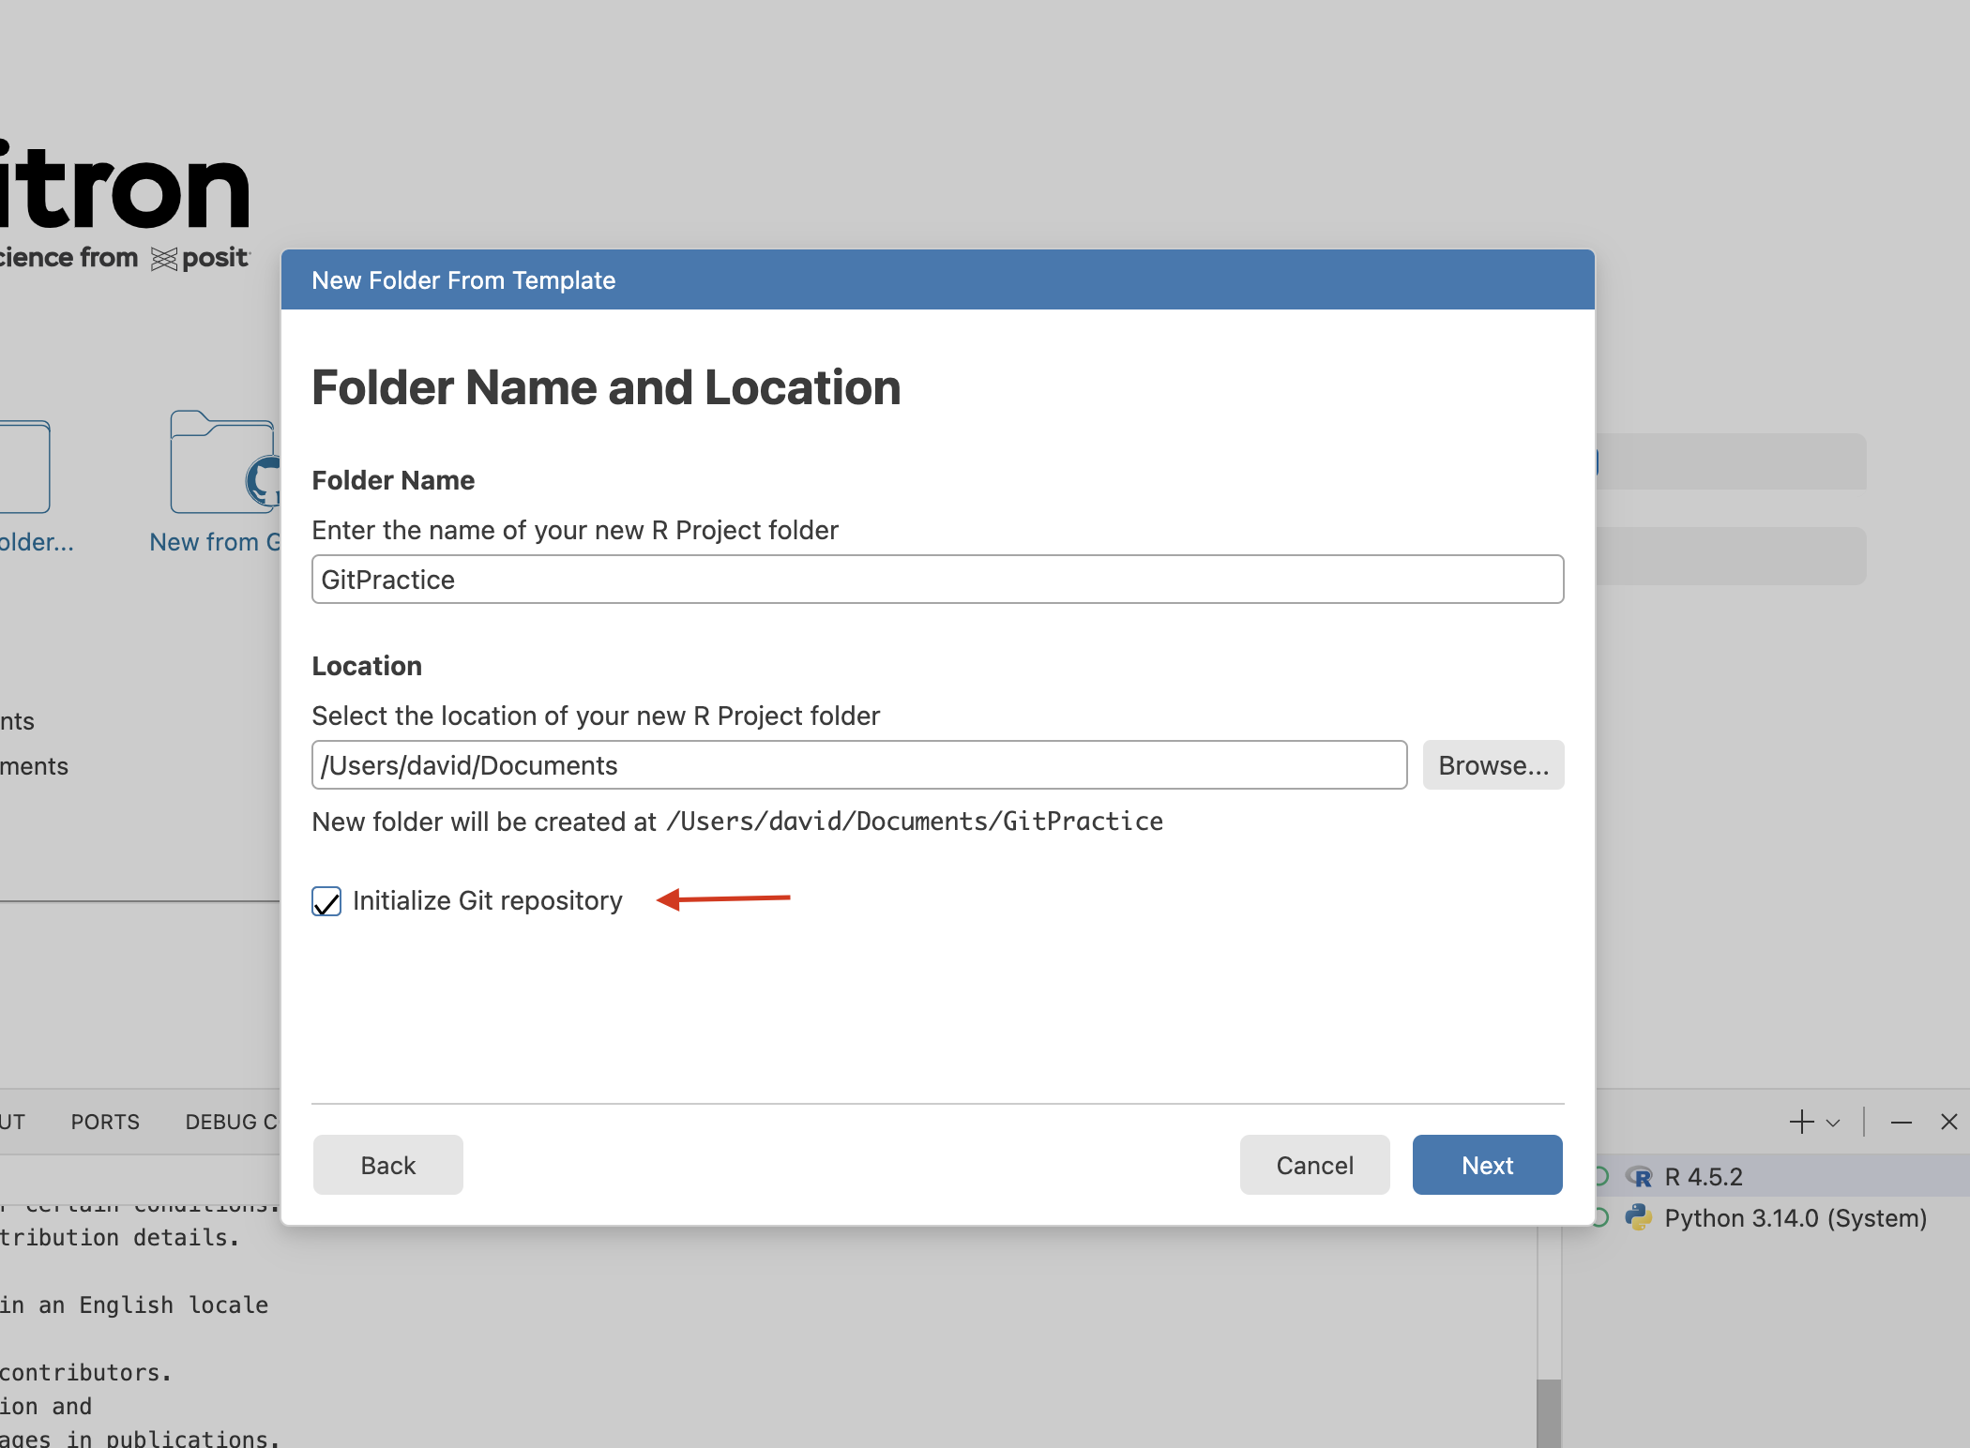Cancel the New Folder dialog
Image resolution: width=1970 pixels, height=1448 pixels.
coord(1314,1165)
